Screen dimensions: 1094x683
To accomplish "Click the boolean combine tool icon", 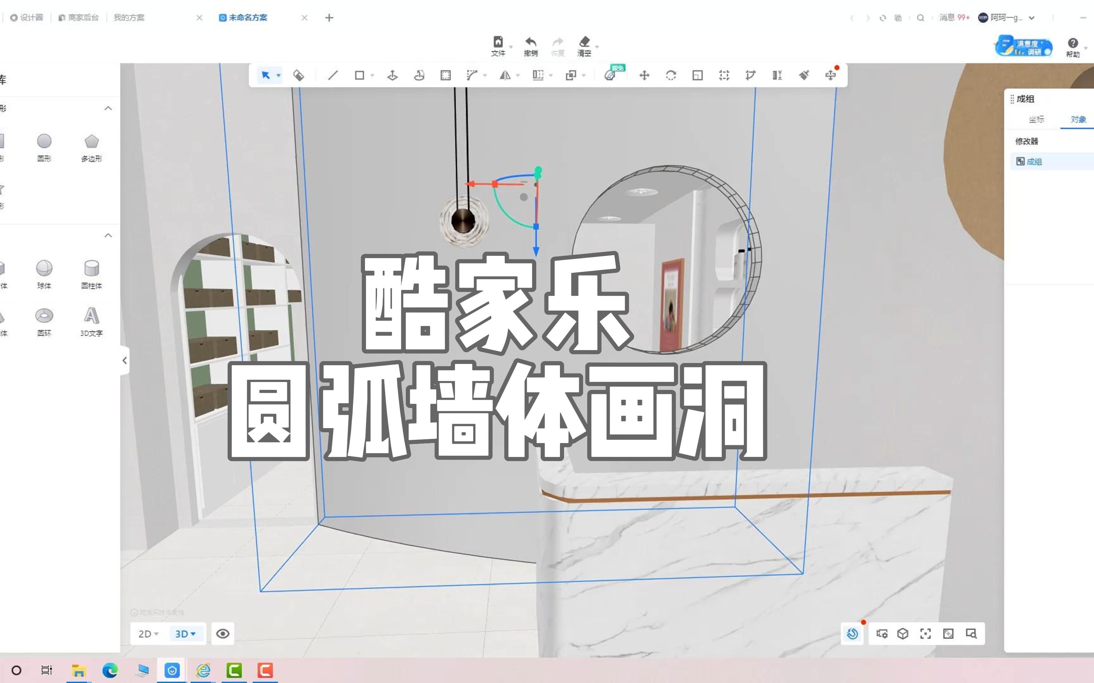I will click(571, 75).
